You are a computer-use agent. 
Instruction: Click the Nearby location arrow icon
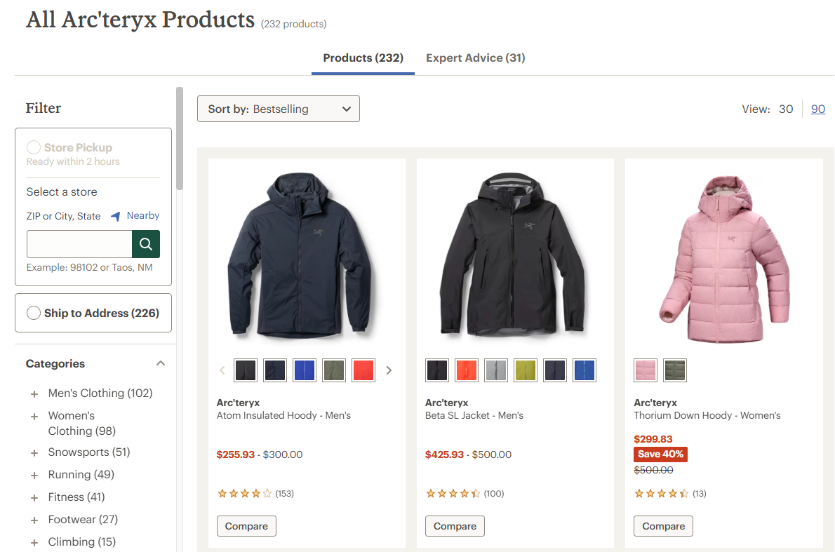[116, 217]
